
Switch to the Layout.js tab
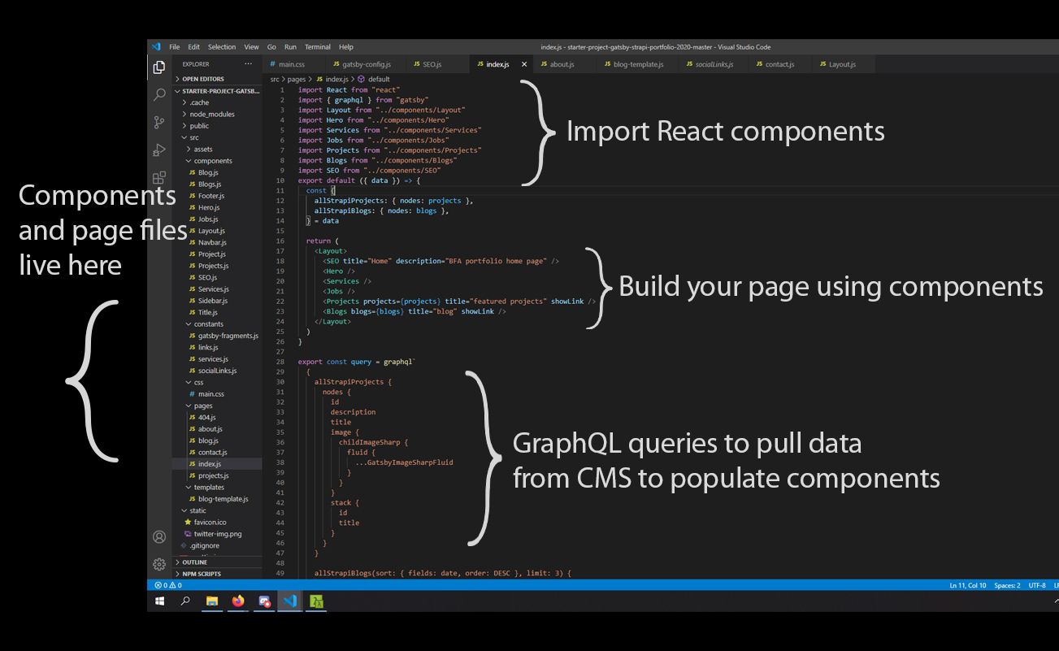click(842, 64)
